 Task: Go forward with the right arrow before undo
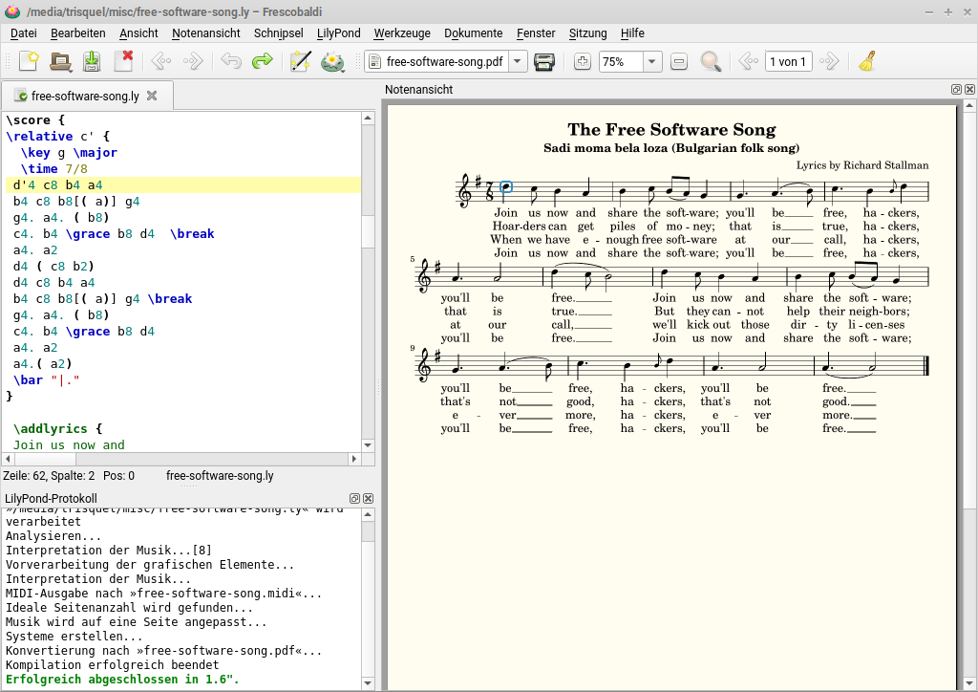pyautogui.click(x=193, y=61)
